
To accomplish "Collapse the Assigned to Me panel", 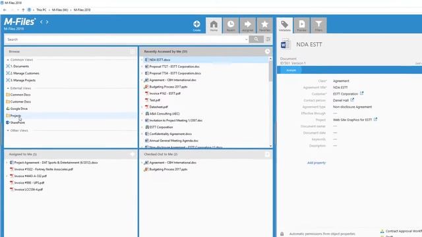I will click(133, 154).
